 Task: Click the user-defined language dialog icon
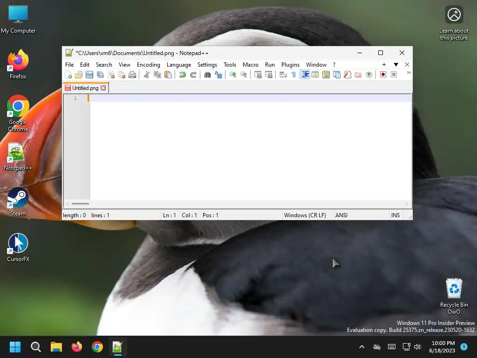point(315,75)
